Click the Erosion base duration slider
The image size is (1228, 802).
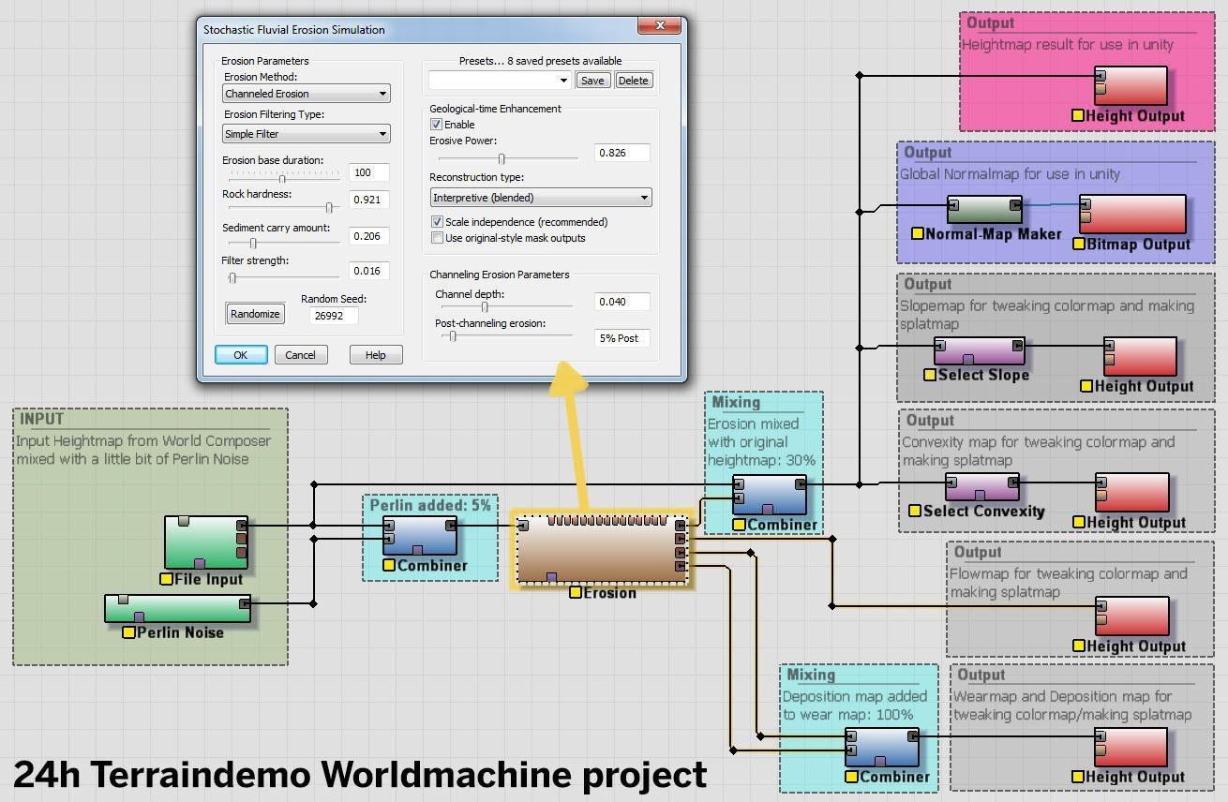tap(282, 177)
